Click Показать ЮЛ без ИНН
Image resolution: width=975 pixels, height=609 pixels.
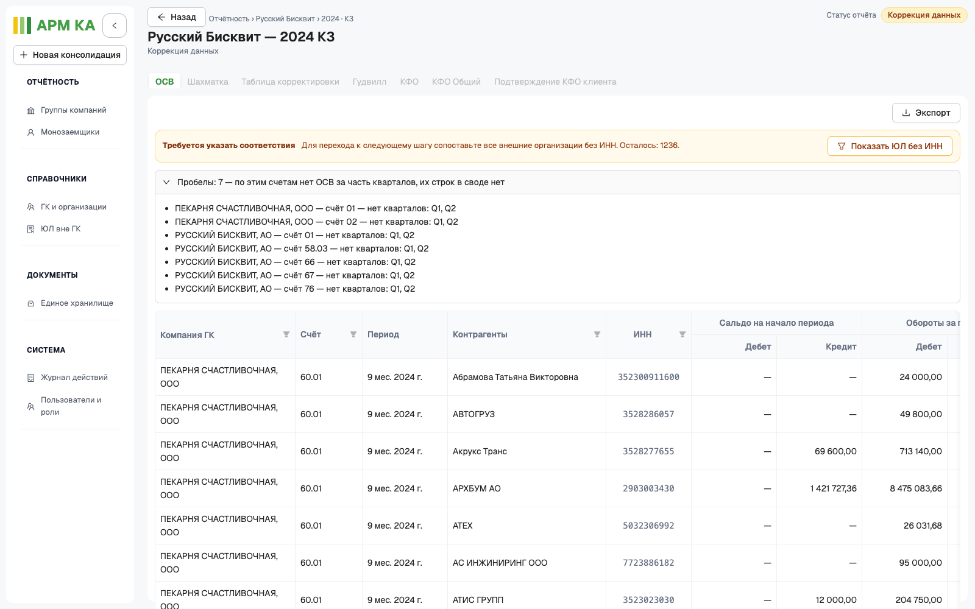click(890, 146)
